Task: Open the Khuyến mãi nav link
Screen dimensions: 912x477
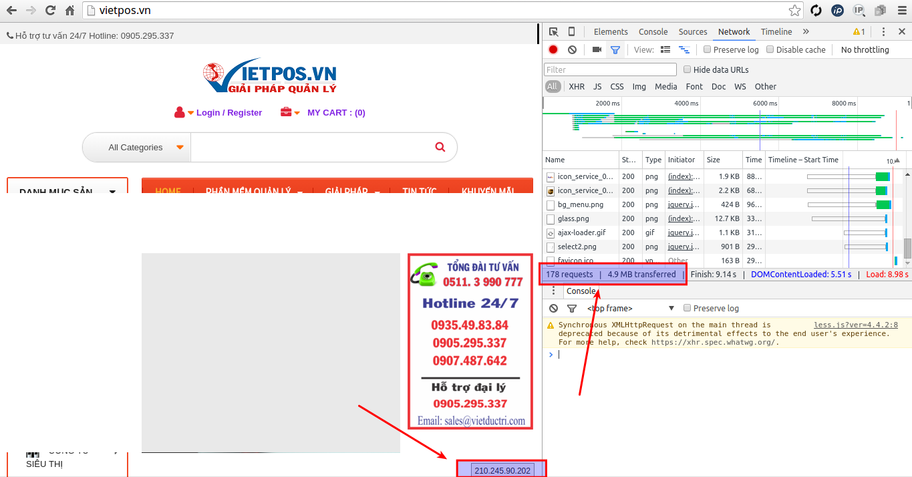Action: click(488, 191)
